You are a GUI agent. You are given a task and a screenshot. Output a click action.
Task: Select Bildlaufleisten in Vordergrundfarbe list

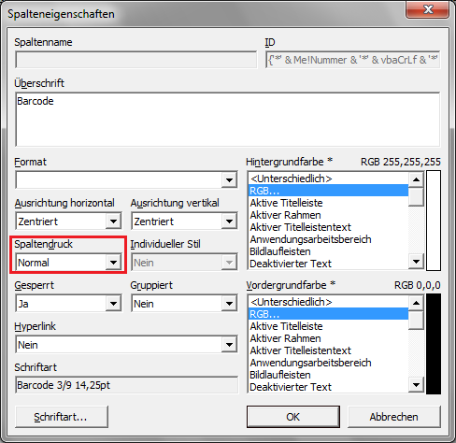click(x=328, y=375)
